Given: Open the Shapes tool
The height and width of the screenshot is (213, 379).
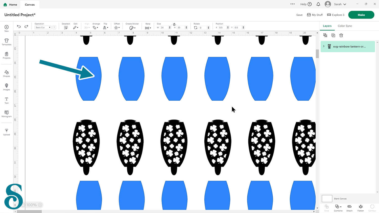Looking at the screenshot, I should [7, 74].
